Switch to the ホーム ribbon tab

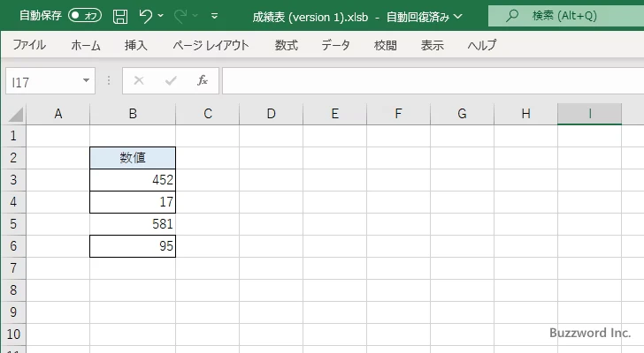pyautogui.click(x=86, y=45)
